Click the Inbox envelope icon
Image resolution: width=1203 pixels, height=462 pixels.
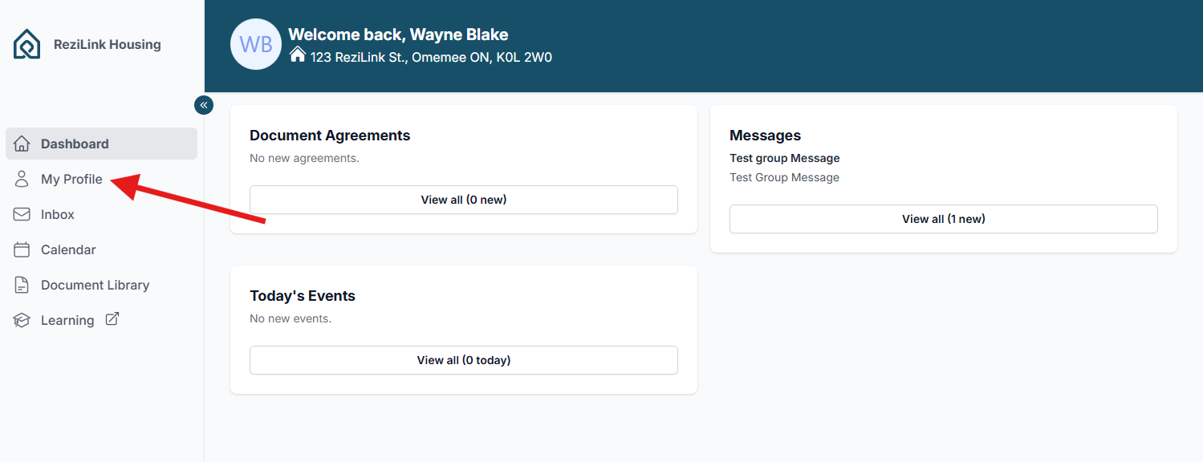point(22,215)
